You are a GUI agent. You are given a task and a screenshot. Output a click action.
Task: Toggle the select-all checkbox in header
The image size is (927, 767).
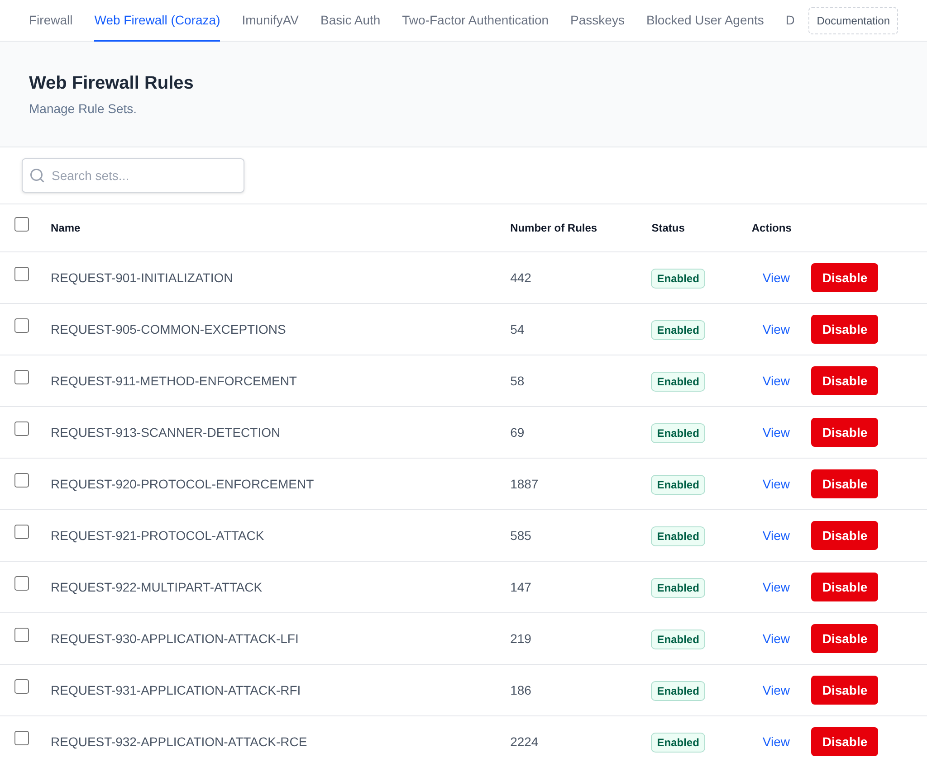pyautogui.click(x=22, y=224)
